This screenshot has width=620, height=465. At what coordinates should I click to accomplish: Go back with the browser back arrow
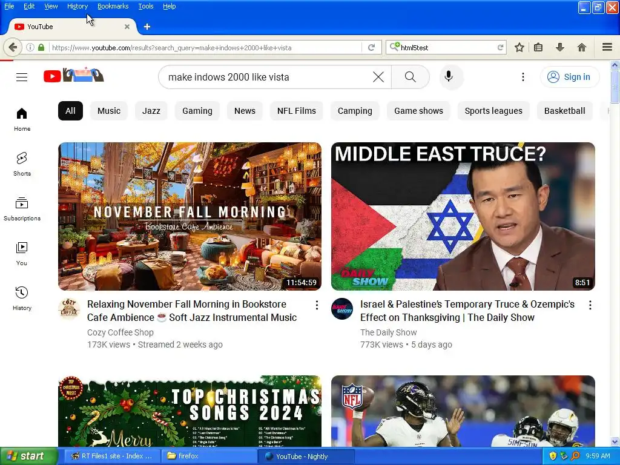13,47
